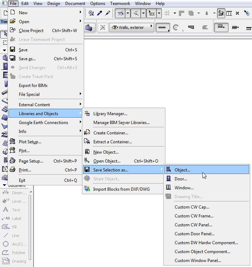This screenshot has height=267, width=252.
Task: Select Custom Object Component... entry
Action: (207, 252)
